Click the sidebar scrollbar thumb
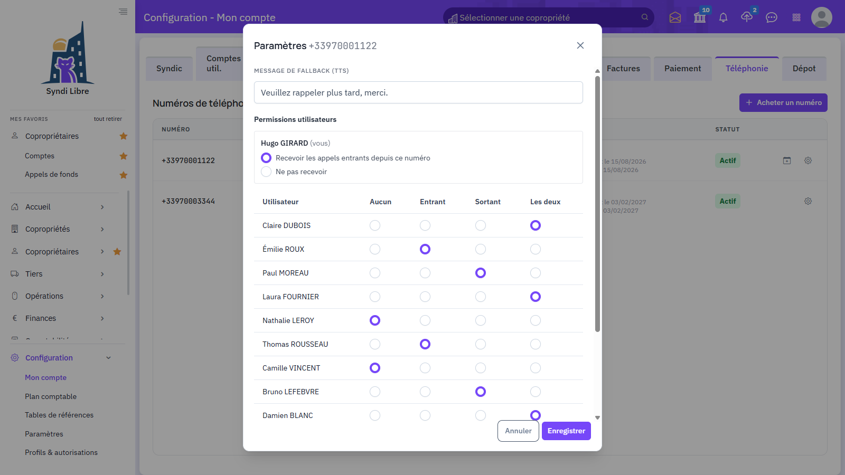The image size is (845, 475). click(128, 243)
